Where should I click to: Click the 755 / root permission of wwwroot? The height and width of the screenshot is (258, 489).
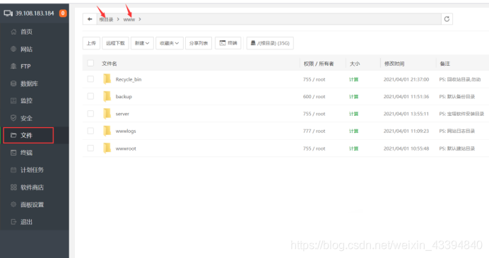[314, 148]
